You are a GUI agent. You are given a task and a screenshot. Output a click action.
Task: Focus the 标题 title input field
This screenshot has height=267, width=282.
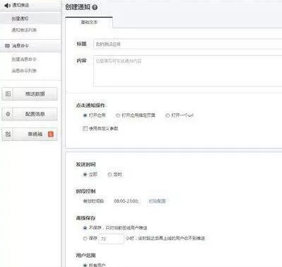(x=188, y=44)
